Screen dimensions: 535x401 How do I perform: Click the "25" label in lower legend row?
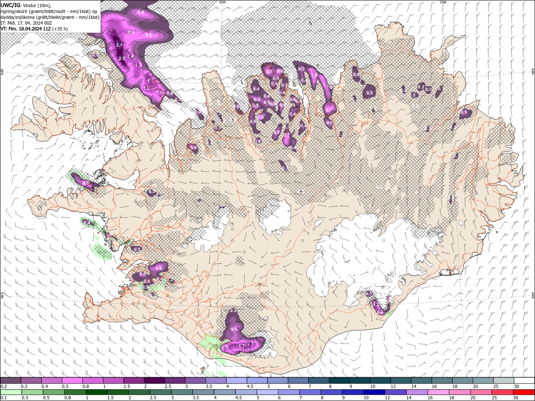[x=494, y=398]
